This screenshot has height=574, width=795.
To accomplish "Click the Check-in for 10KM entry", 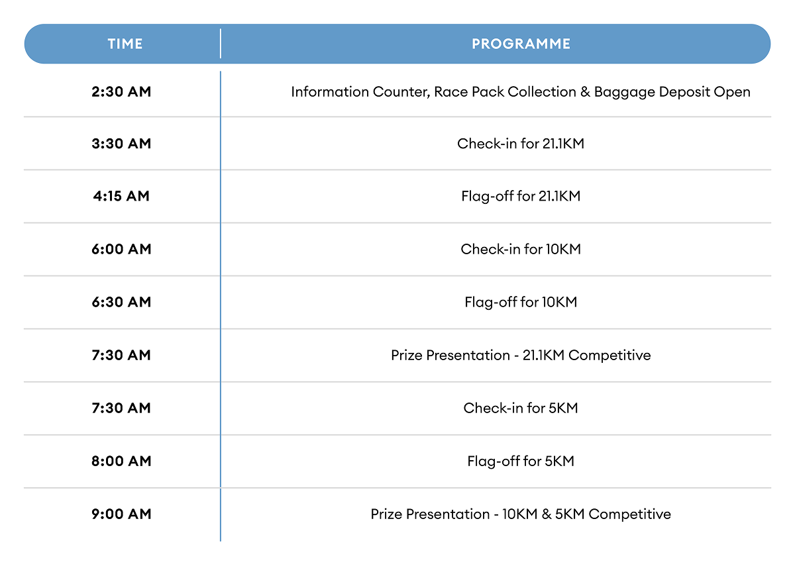I will pos(521,250).
